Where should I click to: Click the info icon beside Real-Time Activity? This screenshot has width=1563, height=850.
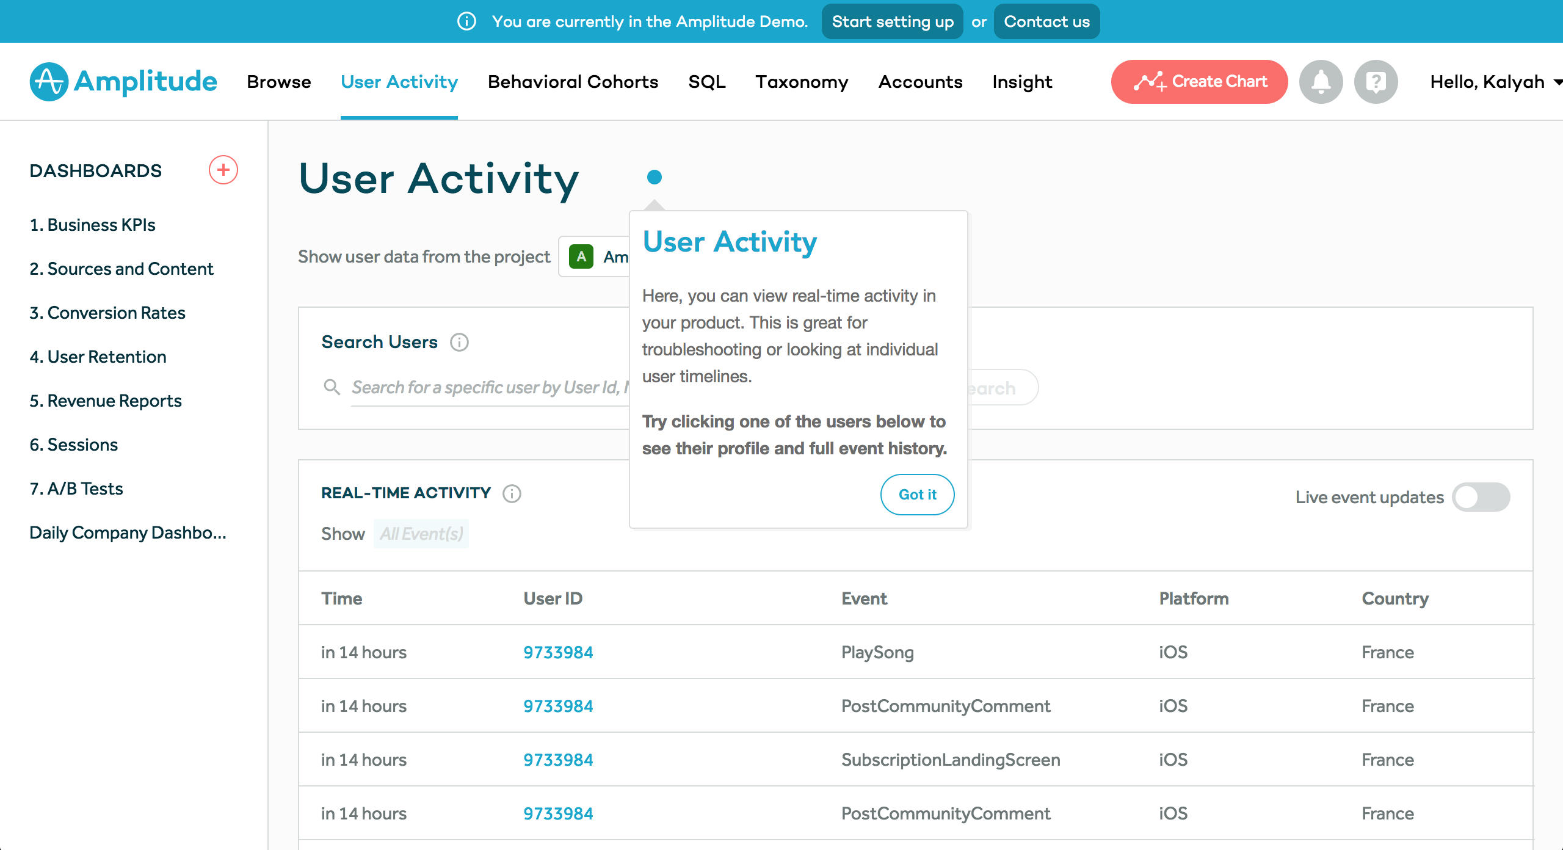(x=512, y=493)
